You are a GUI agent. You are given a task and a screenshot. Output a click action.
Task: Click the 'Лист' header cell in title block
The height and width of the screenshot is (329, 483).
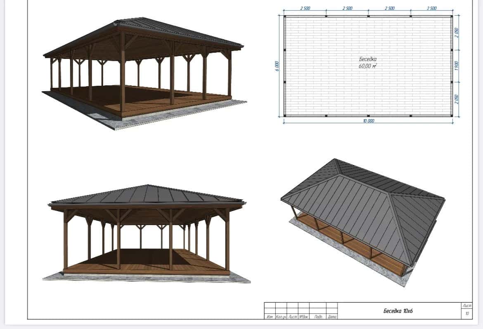coord(467,305)
